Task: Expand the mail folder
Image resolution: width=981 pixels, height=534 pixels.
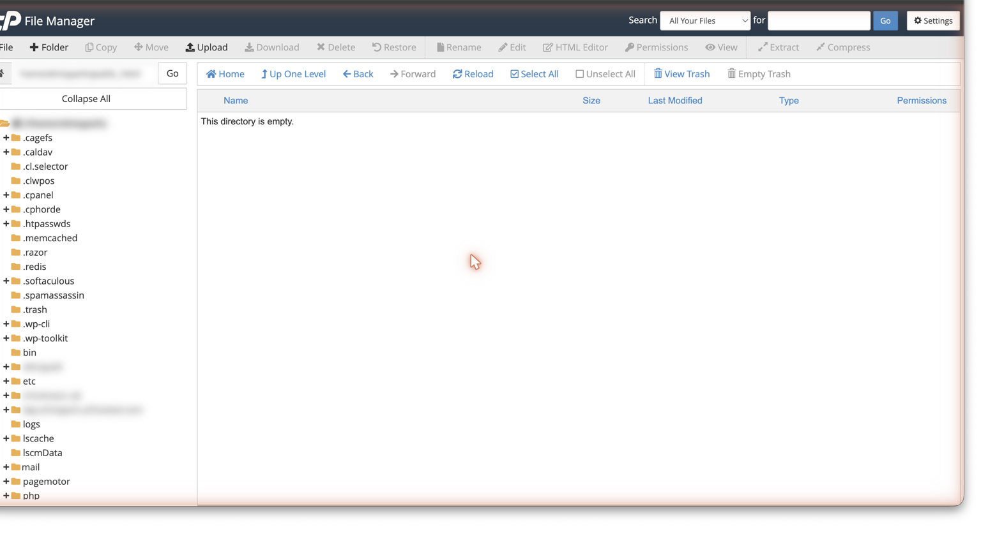Action: coord(6,467)
